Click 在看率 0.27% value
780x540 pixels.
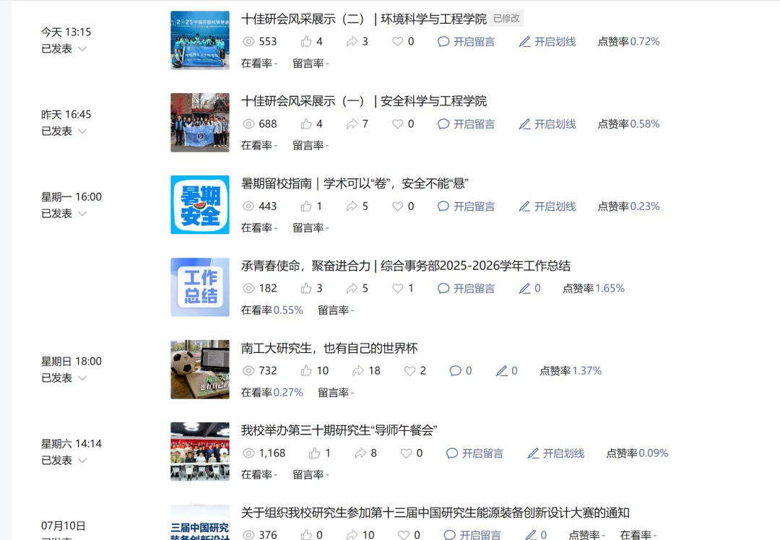tap(288, 393)
